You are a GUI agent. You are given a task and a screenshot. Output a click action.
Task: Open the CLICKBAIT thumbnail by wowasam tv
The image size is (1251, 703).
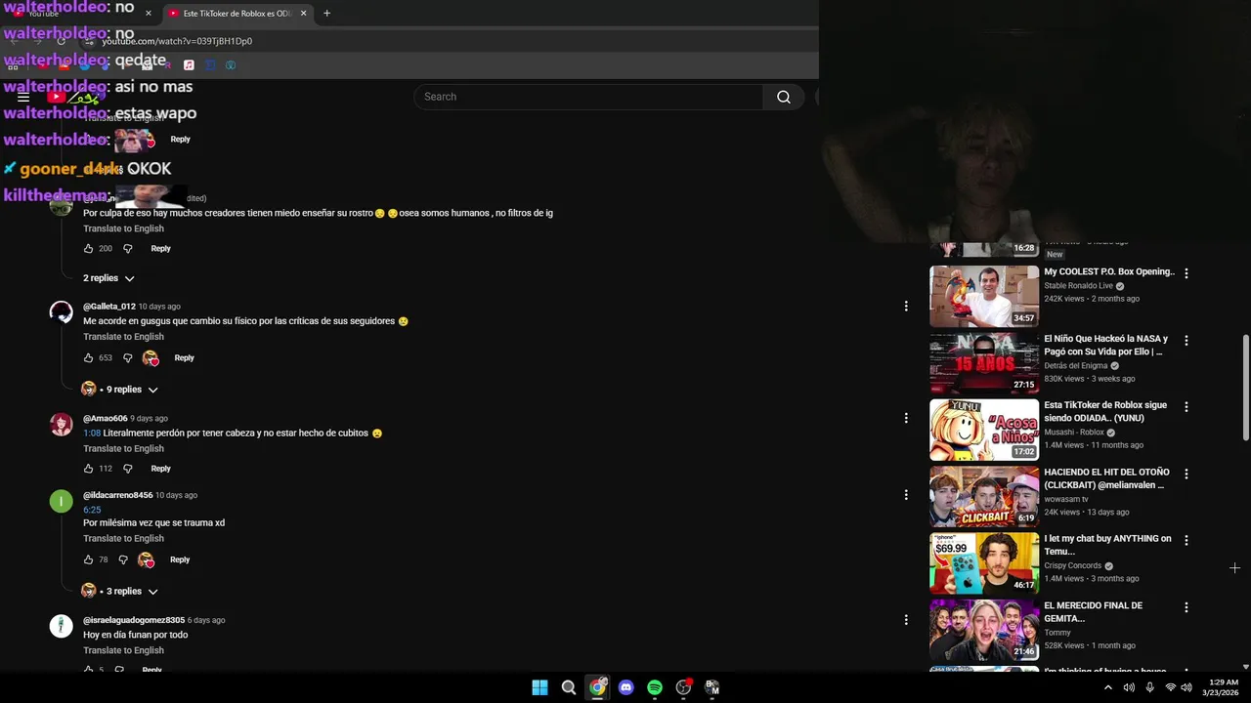tap(984, 496)
